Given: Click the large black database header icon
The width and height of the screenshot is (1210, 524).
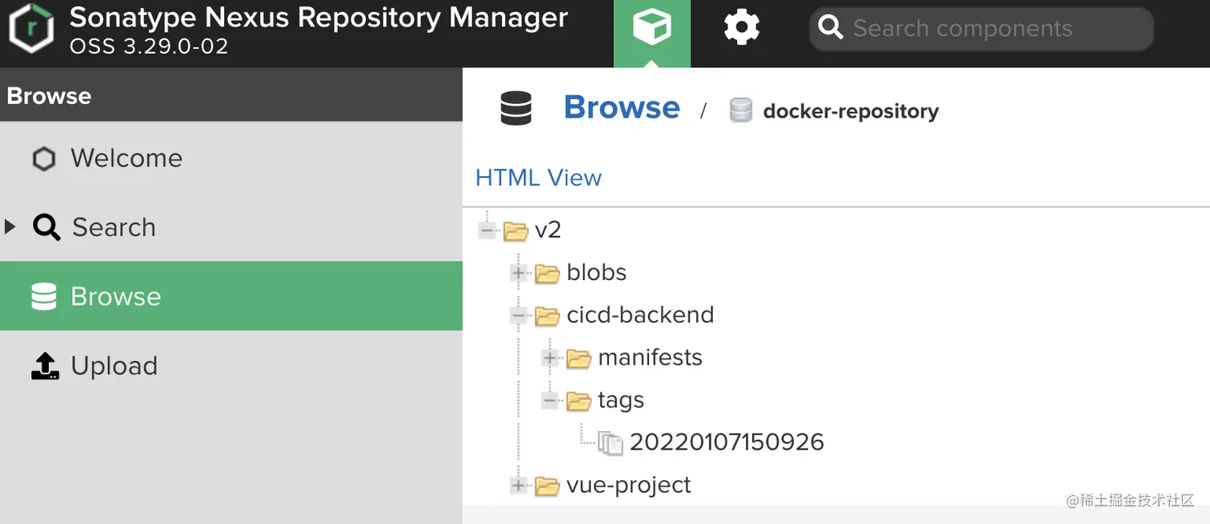Looking at the screenshot, I should click(x=516, y=108).
